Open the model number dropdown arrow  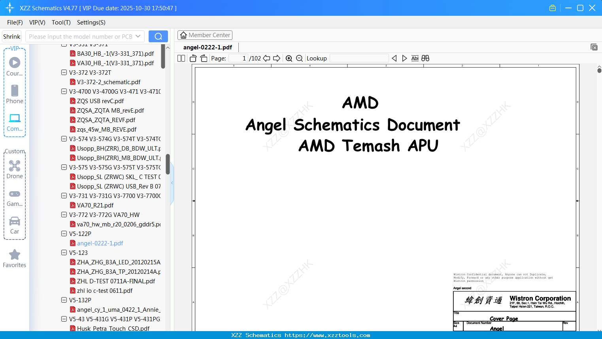tap(138, 36)
